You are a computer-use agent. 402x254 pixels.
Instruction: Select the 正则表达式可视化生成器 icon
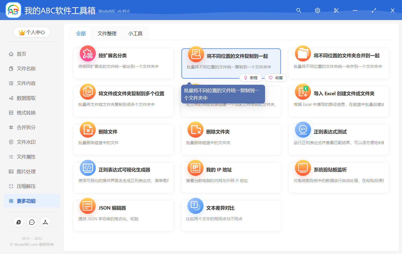[x=88, y=168]
